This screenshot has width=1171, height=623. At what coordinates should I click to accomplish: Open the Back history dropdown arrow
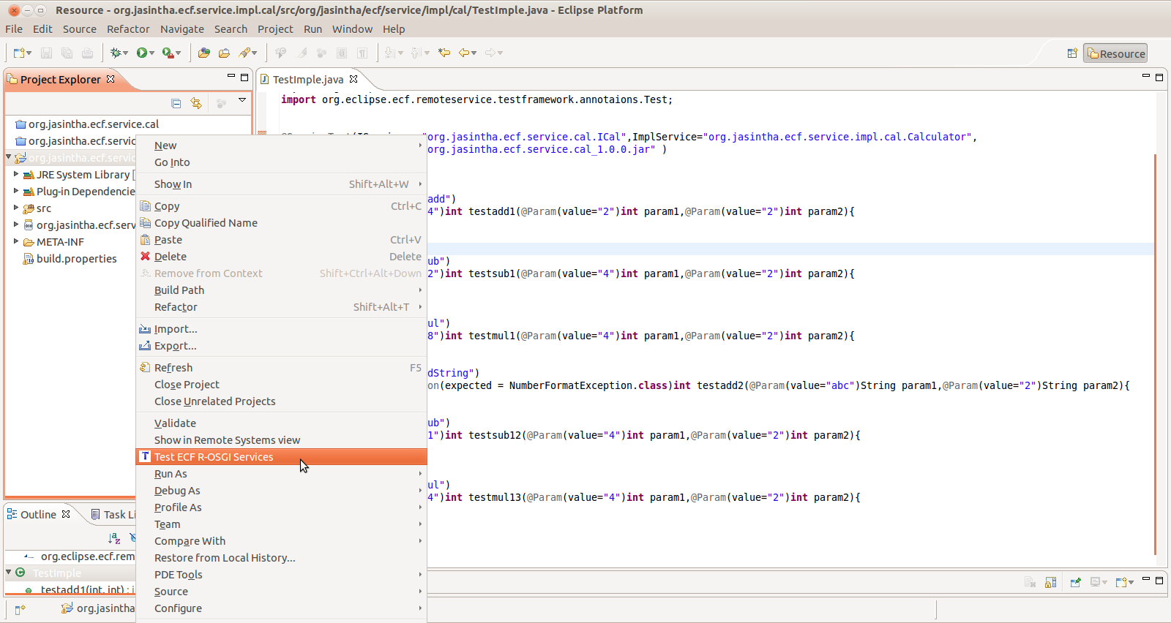click(x=474, y=53)
